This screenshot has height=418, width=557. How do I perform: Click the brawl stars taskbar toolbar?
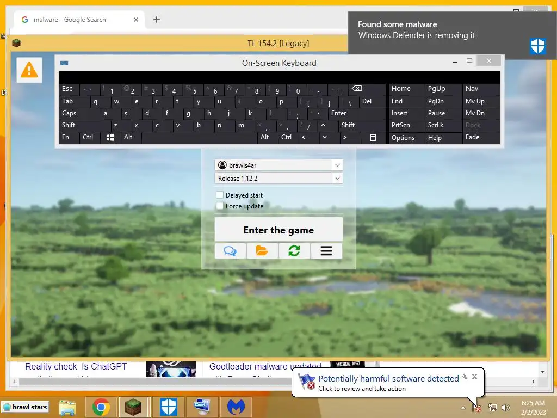tap(25, 407)
